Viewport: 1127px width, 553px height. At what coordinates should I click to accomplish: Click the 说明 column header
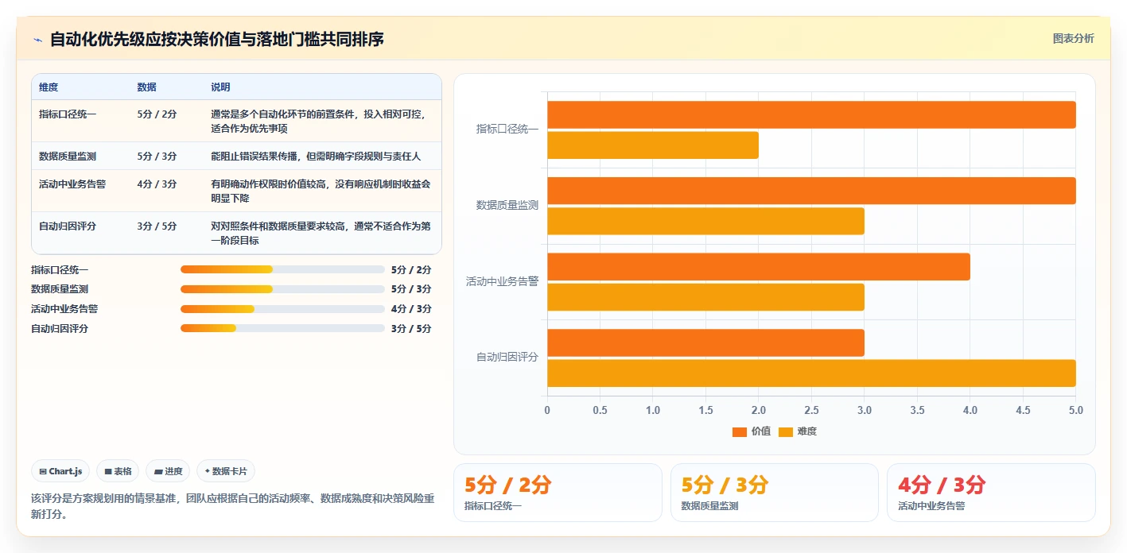point(220,87)
